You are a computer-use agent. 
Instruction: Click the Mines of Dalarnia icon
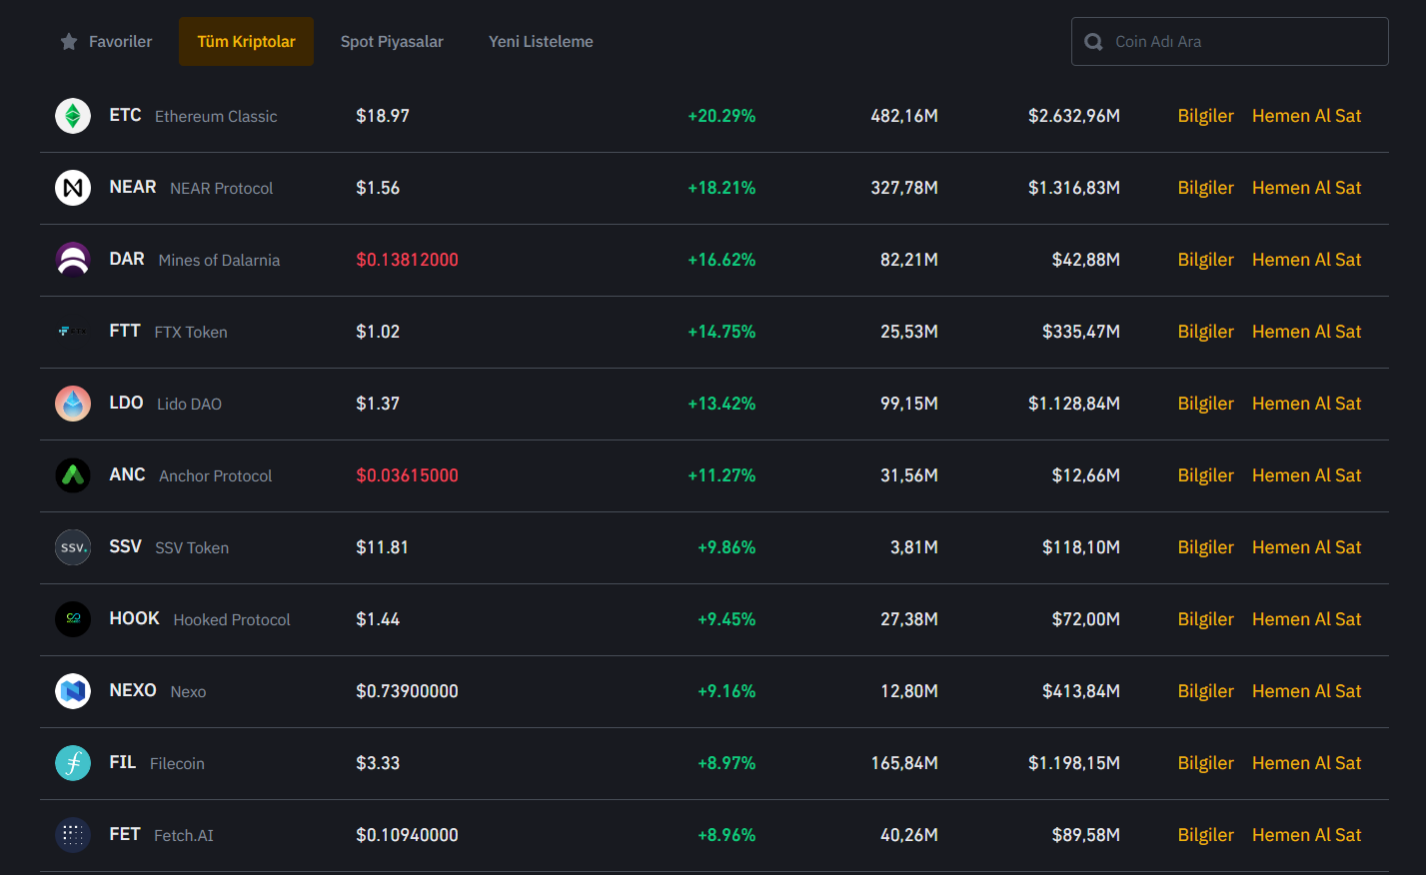(x=73, y=260)
